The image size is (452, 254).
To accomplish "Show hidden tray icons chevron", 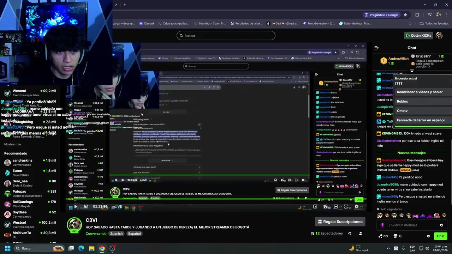I will [388, 248].
